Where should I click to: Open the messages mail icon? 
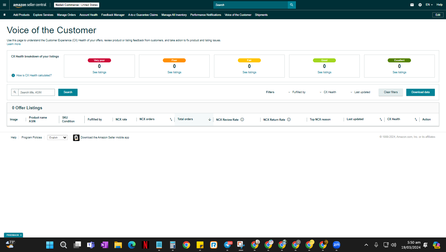(412, 5)
